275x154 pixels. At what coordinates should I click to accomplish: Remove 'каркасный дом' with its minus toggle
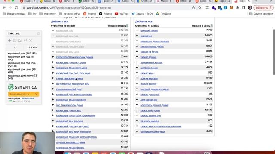click(x=53, y=30)
